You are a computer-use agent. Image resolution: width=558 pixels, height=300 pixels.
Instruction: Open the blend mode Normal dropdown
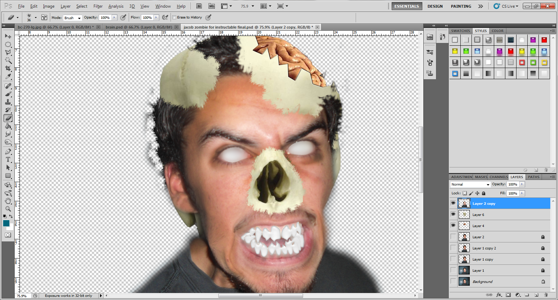tap(470, 184)
